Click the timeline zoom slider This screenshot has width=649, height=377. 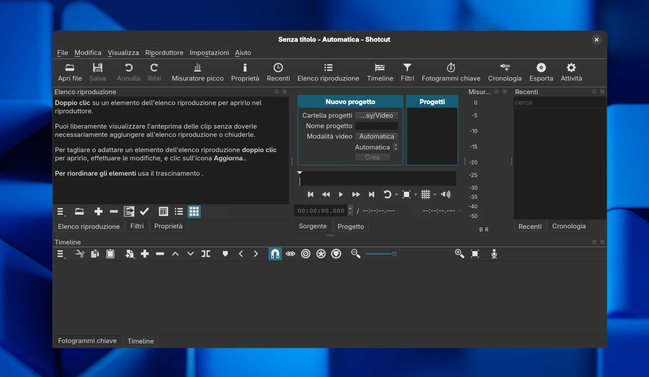click(394, 254)
